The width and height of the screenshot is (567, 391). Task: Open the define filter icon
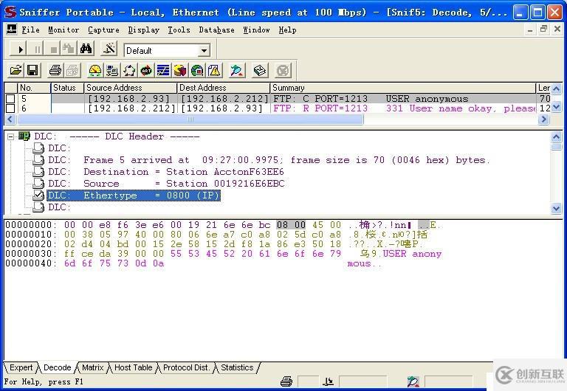click(109, 49)
